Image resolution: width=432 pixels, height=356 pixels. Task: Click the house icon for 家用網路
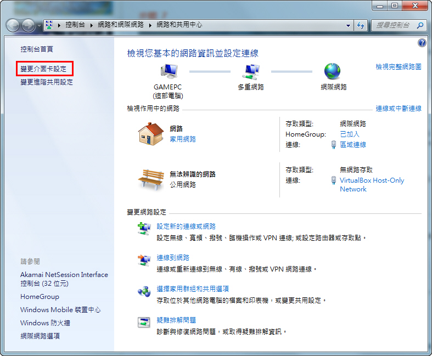point(152,133)
